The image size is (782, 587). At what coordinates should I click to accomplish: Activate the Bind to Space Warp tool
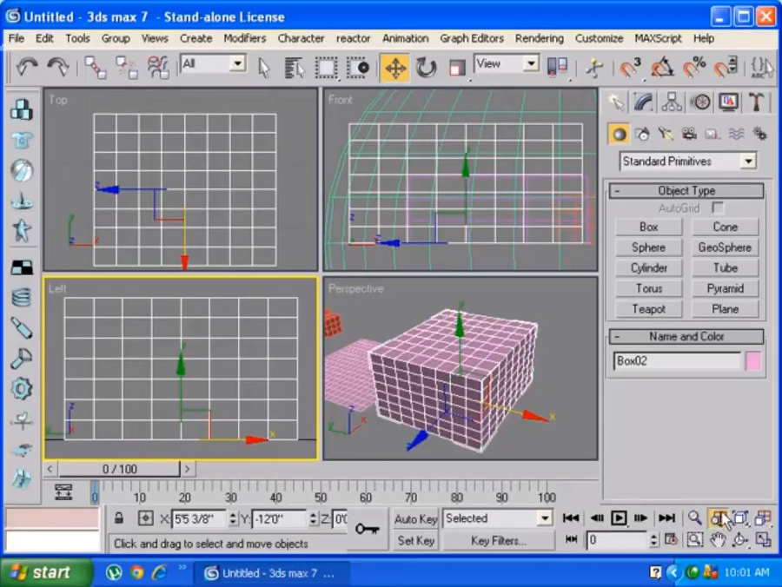point(158,67)
